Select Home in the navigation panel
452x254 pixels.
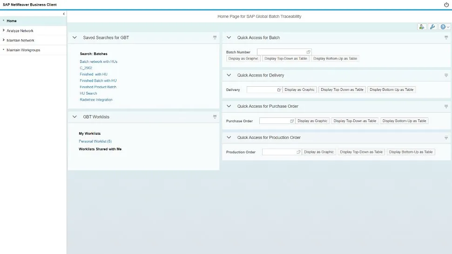click(x=12, y=21)
